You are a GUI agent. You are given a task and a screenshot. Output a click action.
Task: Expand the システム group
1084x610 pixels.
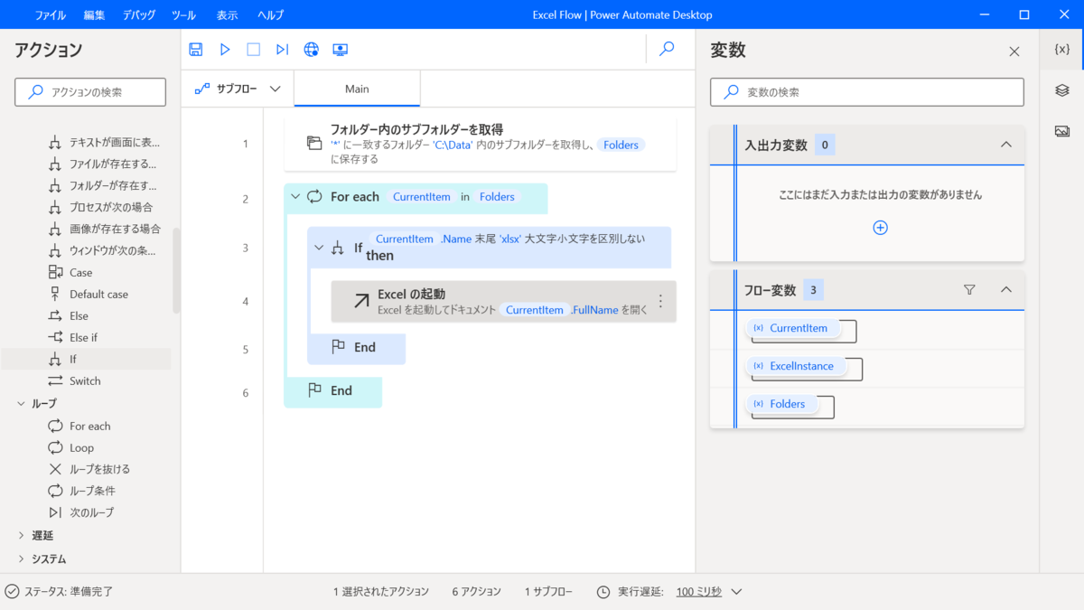point(21,558)
